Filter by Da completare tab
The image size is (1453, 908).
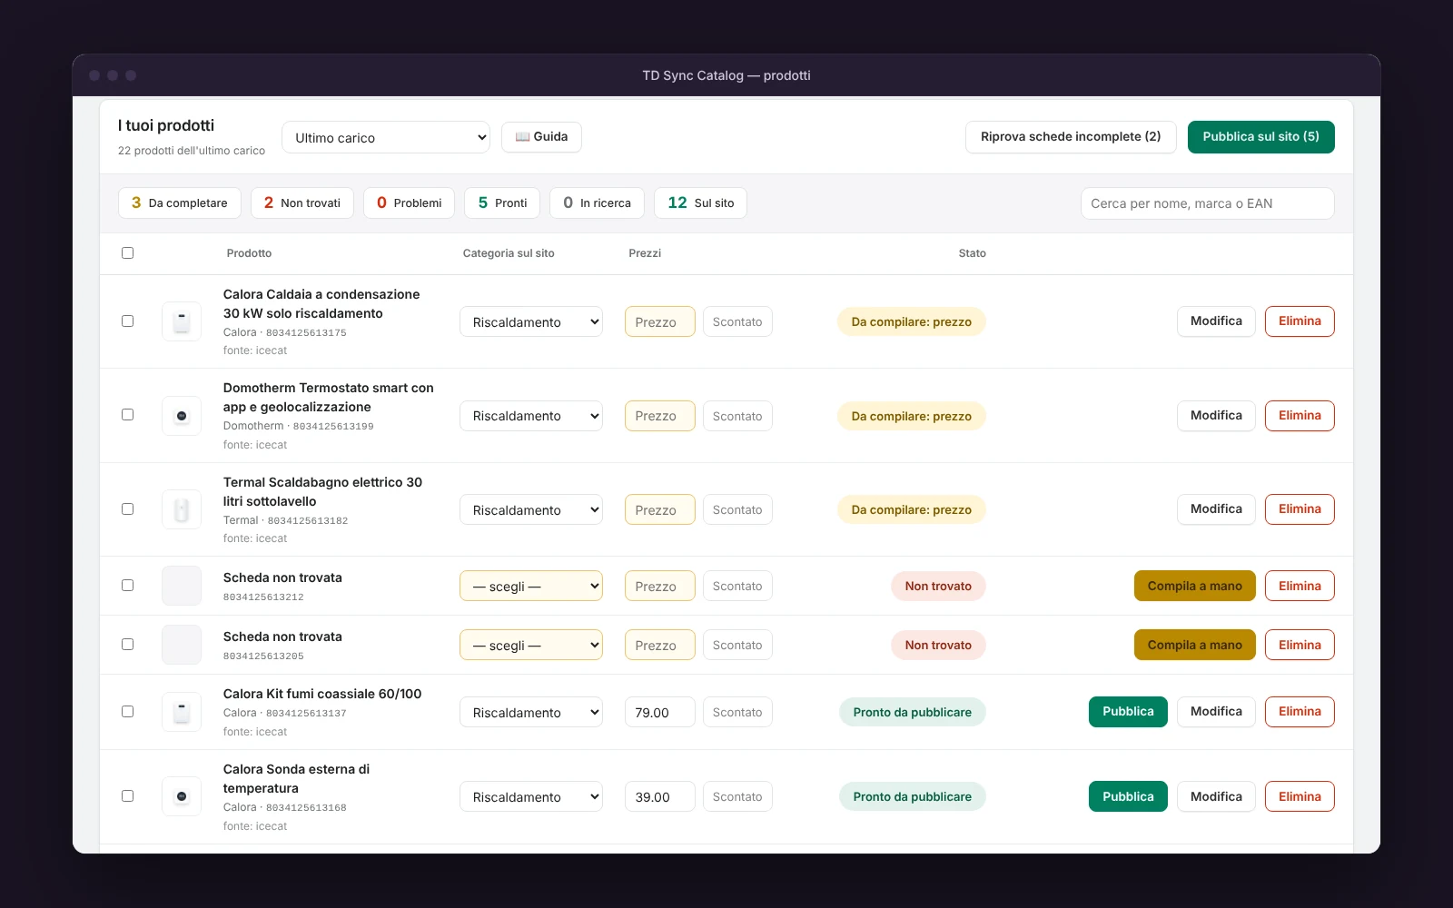click(180, 202)
